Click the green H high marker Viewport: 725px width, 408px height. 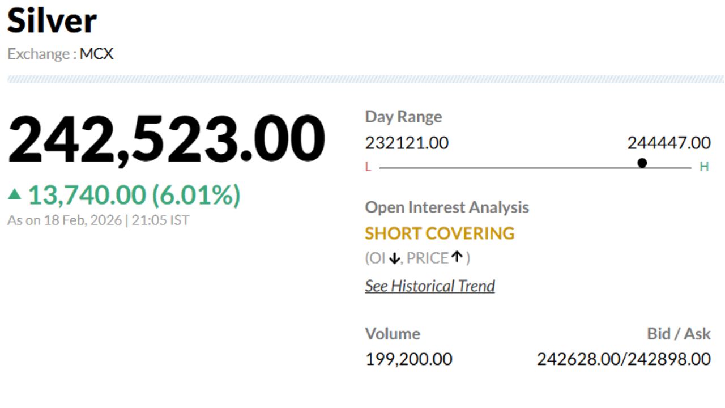pyautogui.click(x=704, y=167)
